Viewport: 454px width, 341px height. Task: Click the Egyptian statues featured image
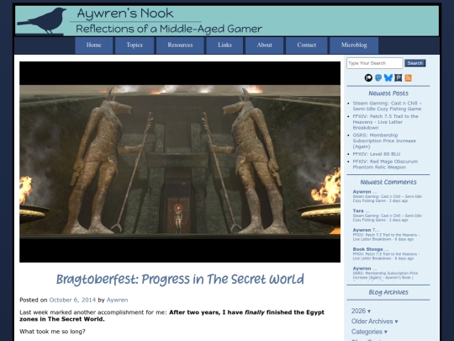(180, 162)
